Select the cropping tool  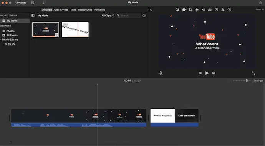tap(190, 10)
